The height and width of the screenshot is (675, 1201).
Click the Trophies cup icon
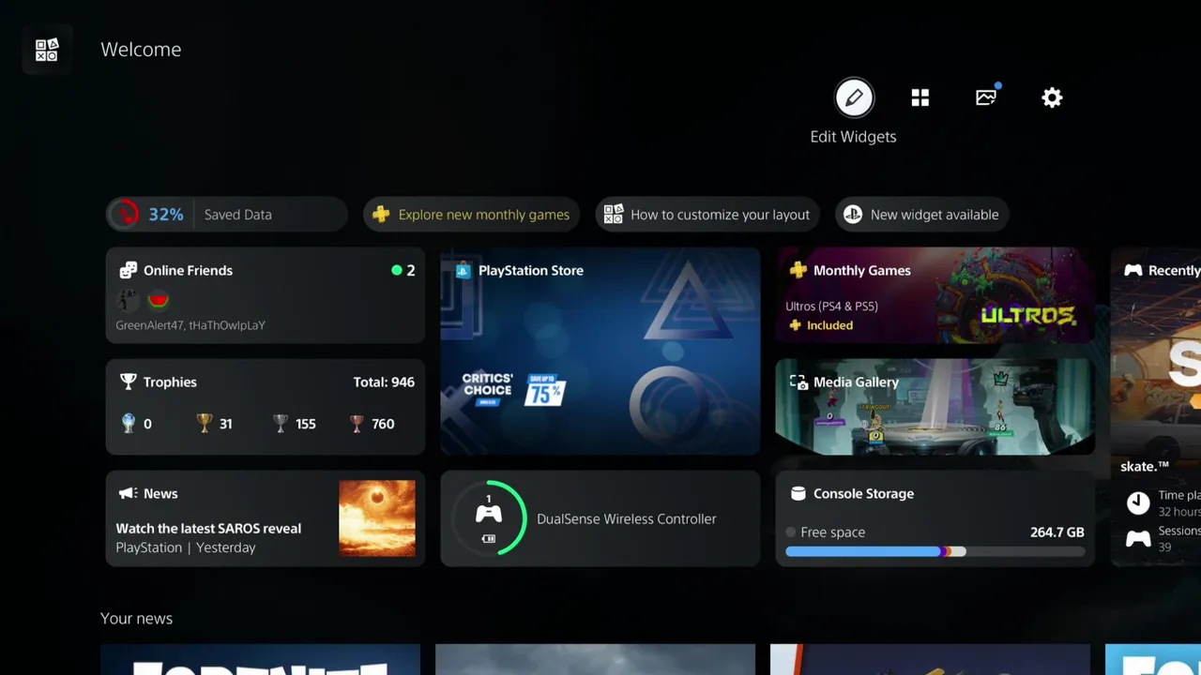point(129,382)
